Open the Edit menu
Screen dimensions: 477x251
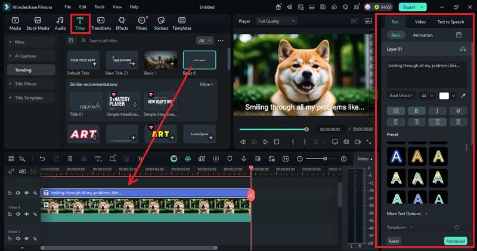[82, 7]
